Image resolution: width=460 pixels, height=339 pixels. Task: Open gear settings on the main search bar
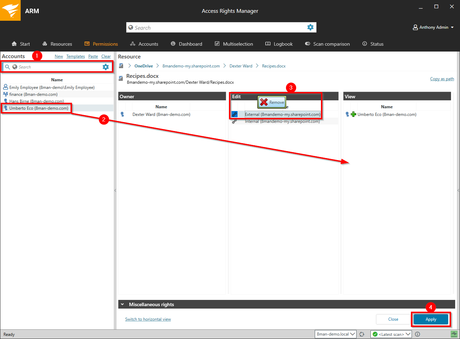pyautogui.click(x=310, y=27)
